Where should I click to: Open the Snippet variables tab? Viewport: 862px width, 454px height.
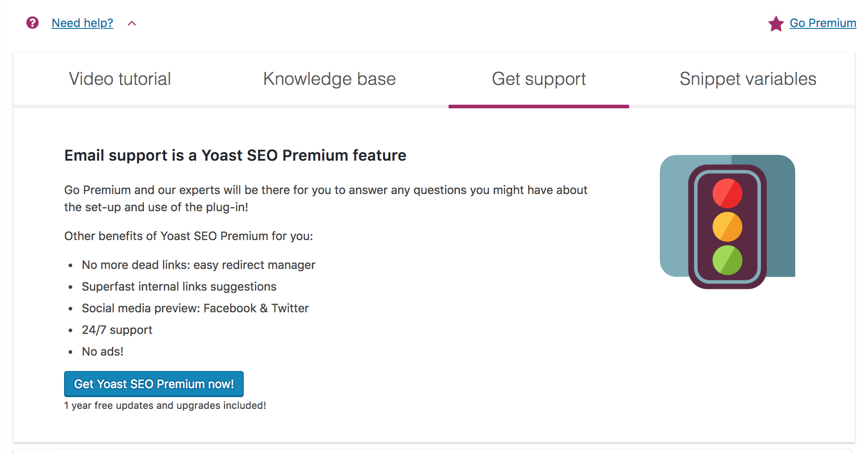747,79
